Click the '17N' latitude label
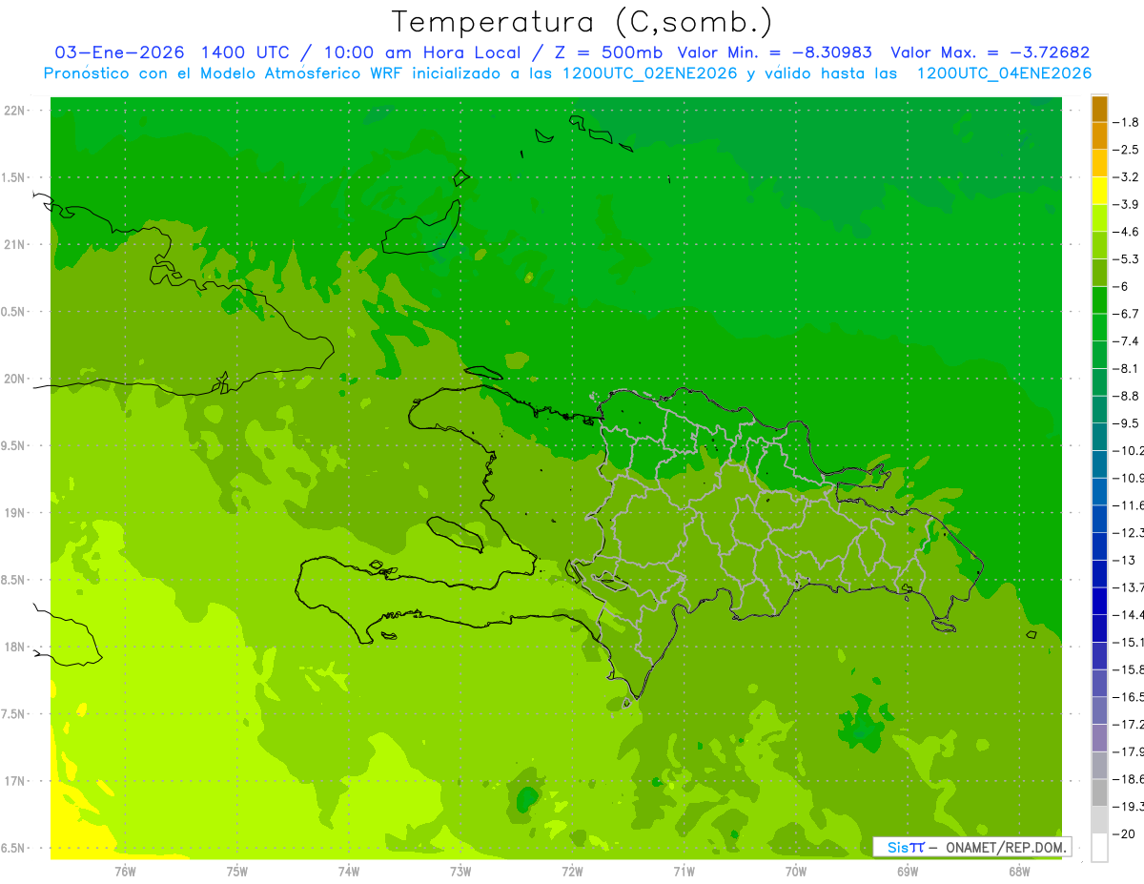The height and width of the screenshot is (884, 1144). 15,781
